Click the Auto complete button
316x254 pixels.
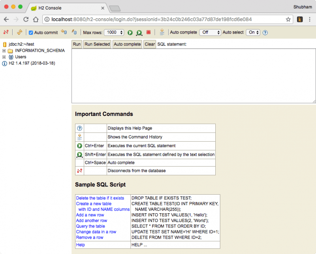[x=127, y=44]
